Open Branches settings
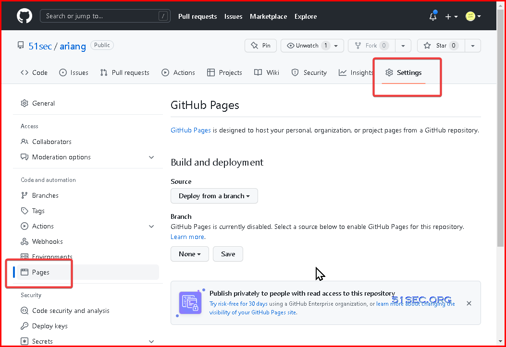Screen dimensions: 506x347 (x=88, y=195)
